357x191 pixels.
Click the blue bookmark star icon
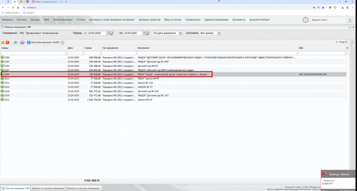click(323, 7)
